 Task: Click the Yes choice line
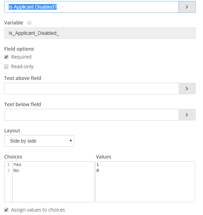(x=17, y=165)
